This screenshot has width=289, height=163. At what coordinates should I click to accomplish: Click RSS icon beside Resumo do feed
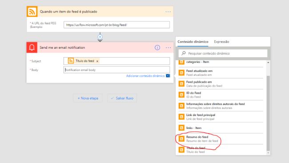(181, 139)
